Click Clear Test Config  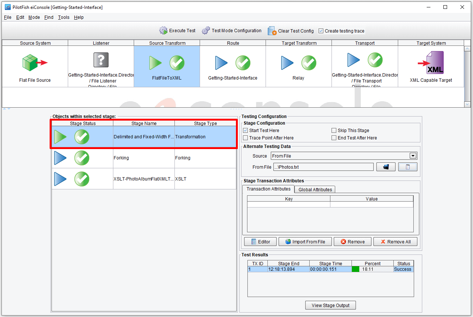[x=290, y=31]
